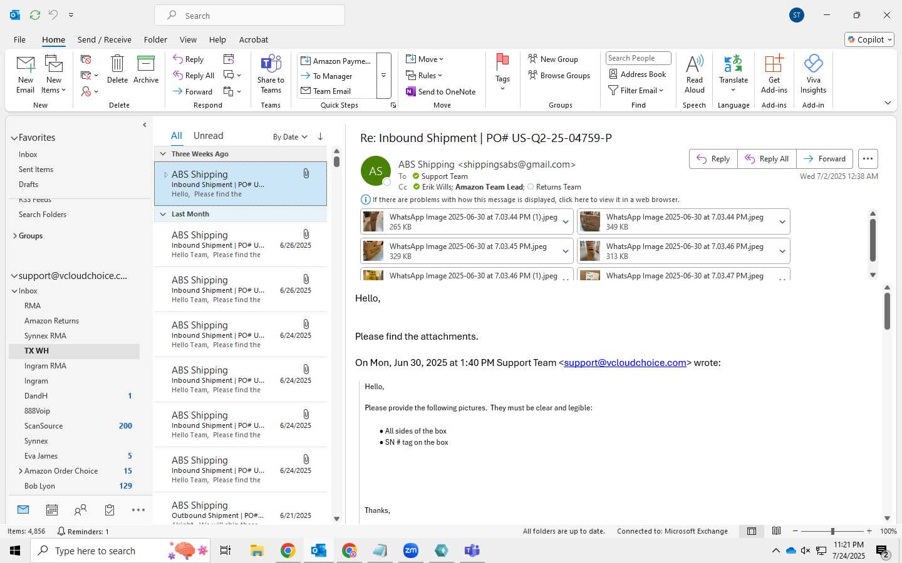Click the Search People field
This screenshot has width=902, height=563.
[638, 58]
